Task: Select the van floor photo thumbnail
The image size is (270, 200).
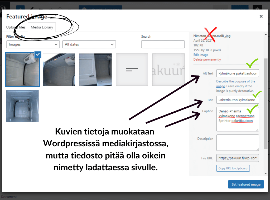Action: (x=22, y=106)
